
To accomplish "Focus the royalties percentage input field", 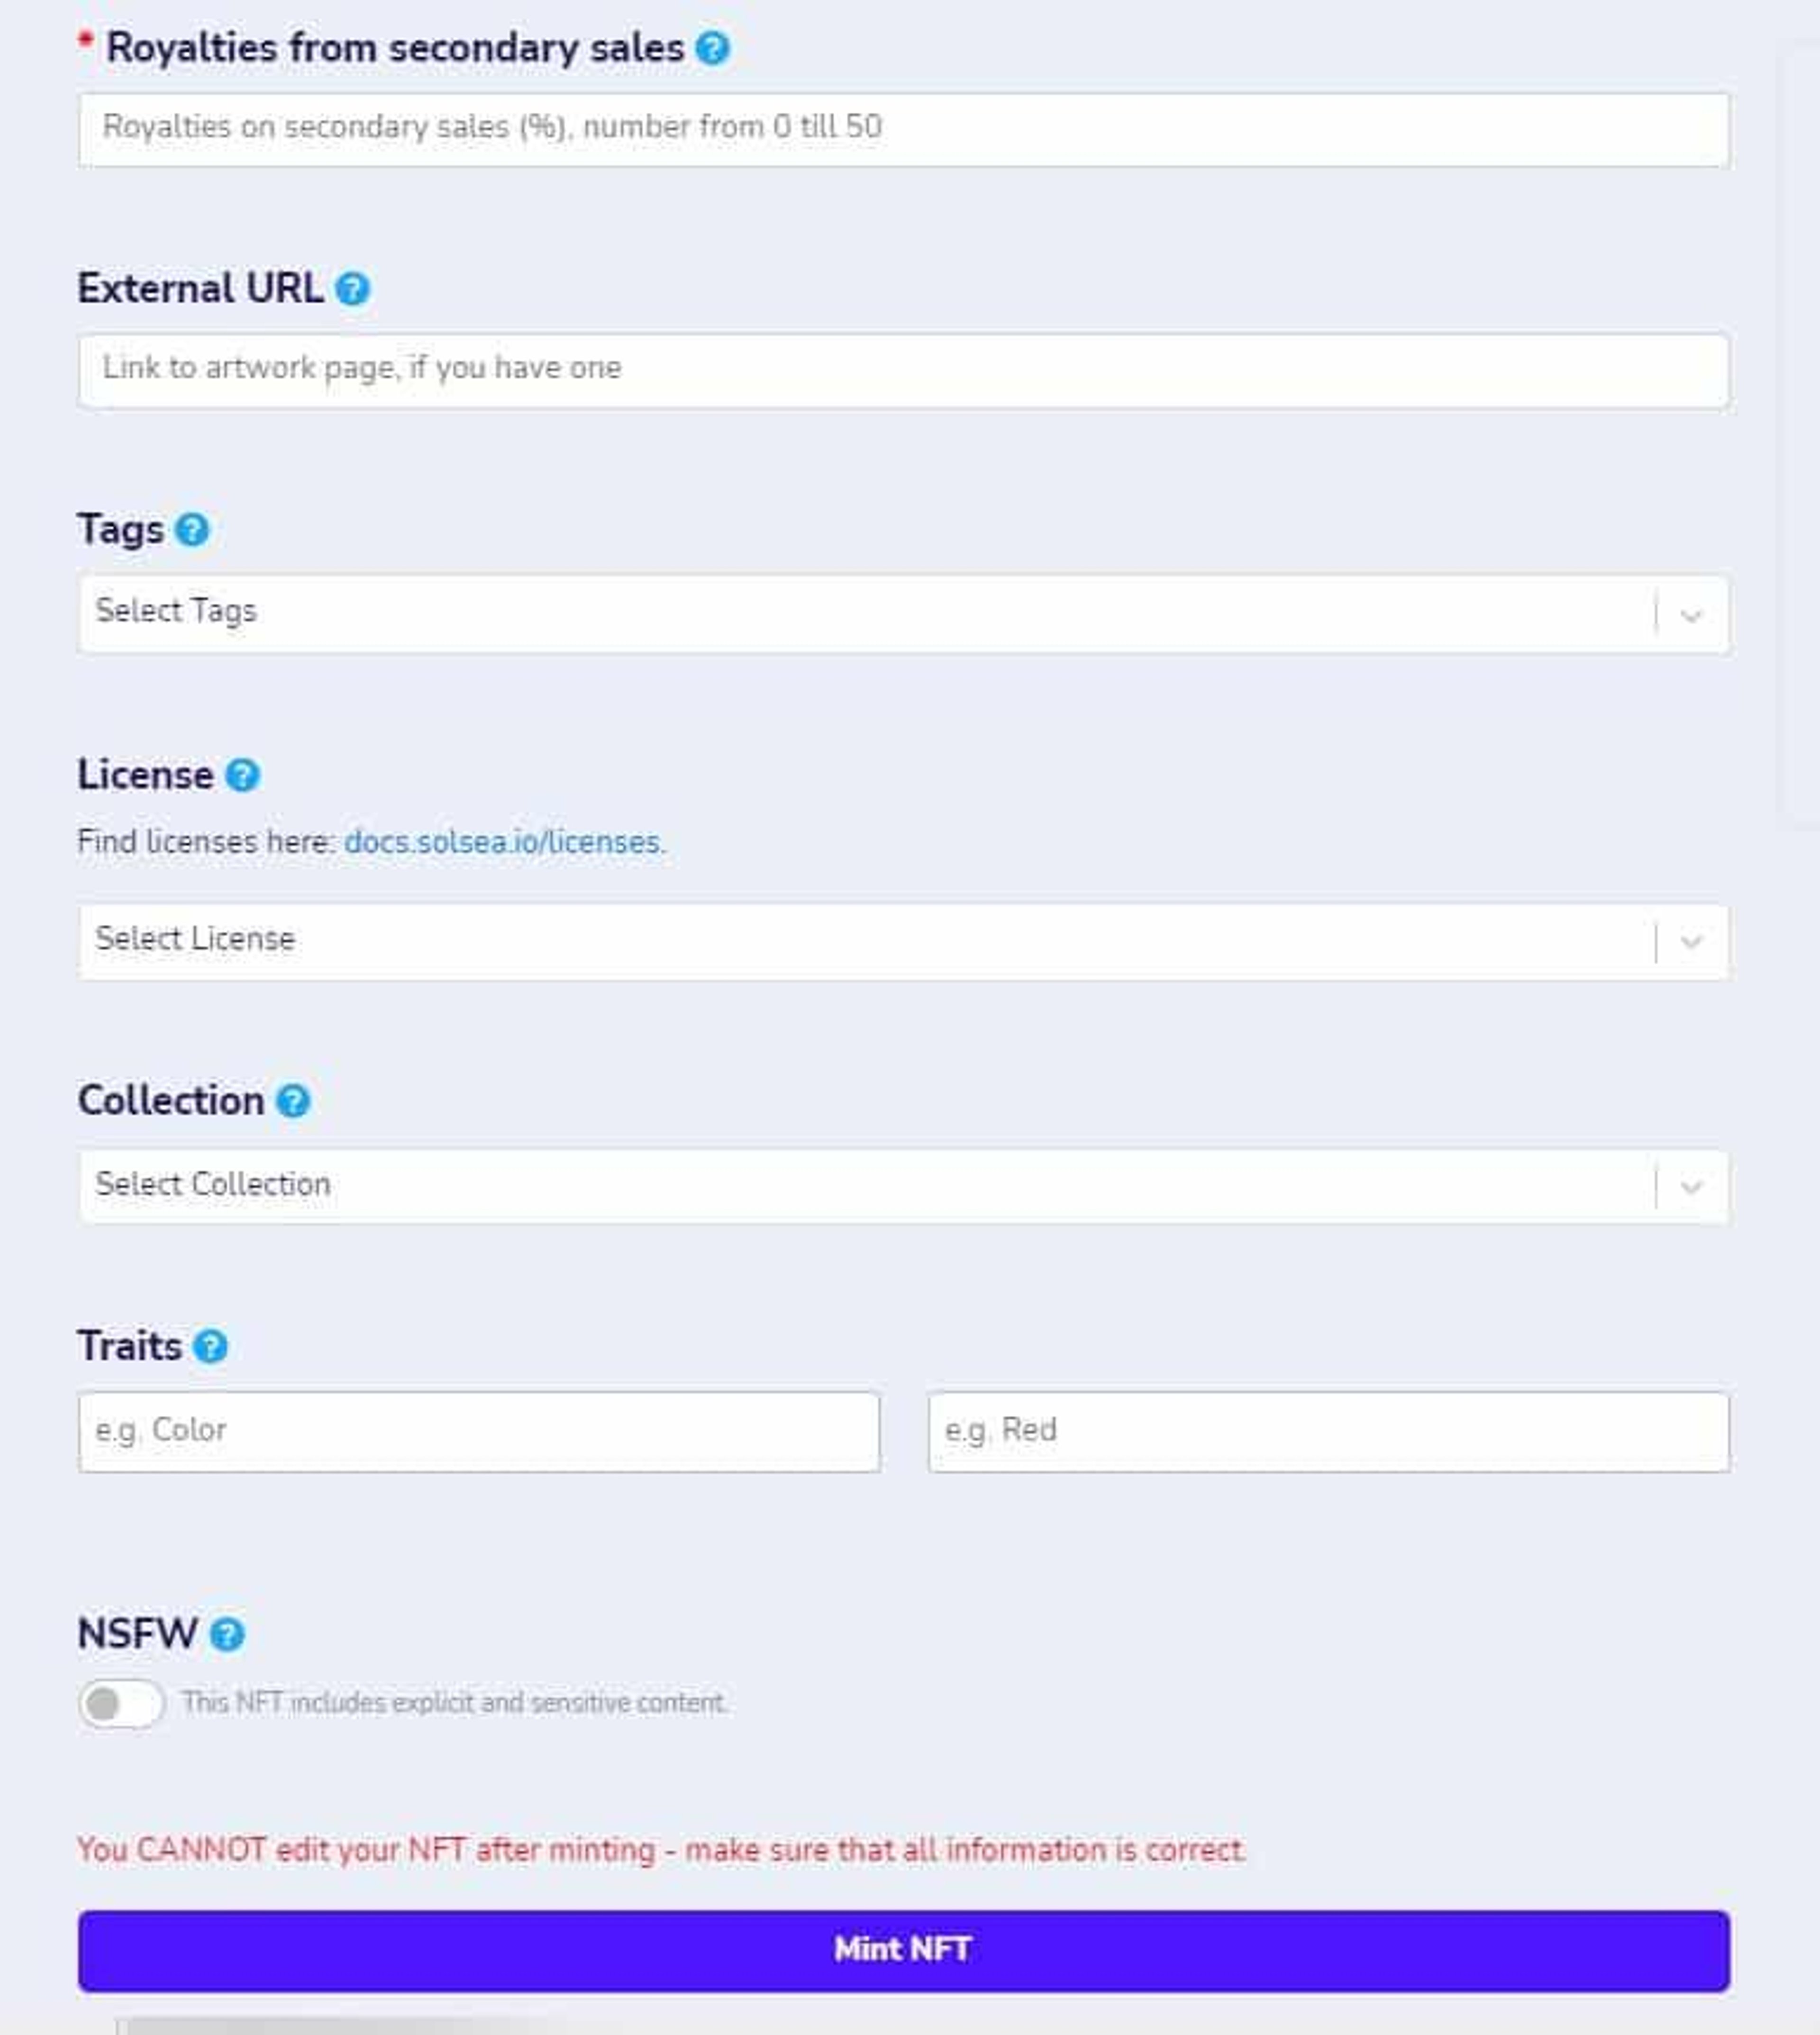I will (903, 129).
